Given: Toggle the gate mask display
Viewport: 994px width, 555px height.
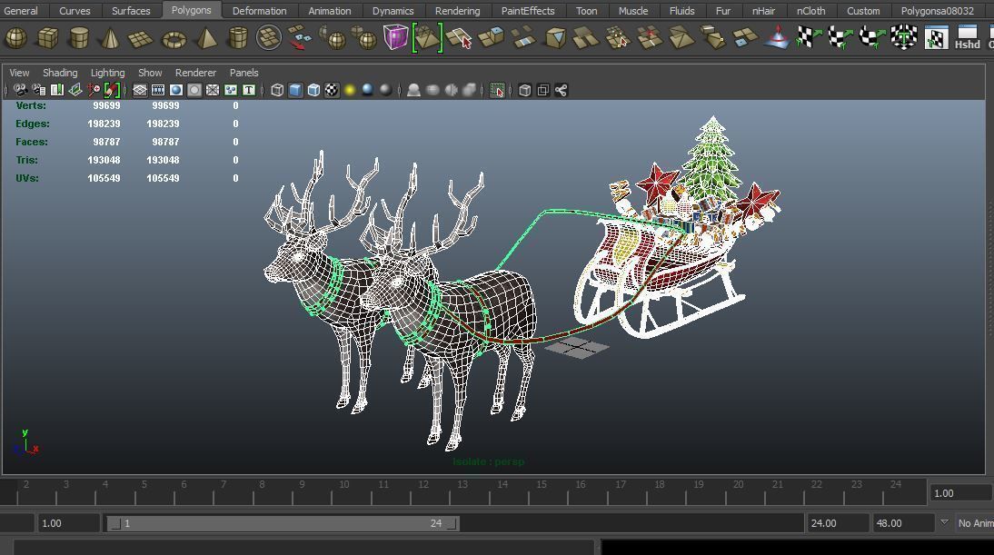Looking at the screenshot, I should pyautogui.click(x=194, y=90).
